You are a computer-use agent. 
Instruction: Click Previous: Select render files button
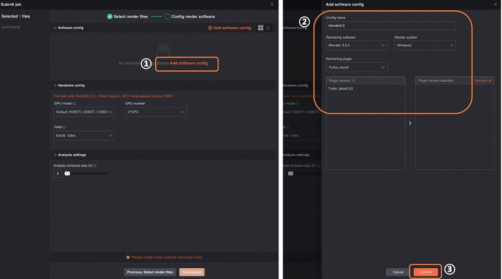(x=150, y=272)
